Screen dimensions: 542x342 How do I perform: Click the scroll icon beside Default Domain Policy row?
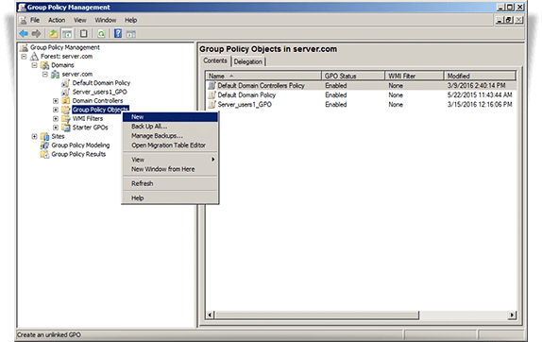tap(212, 94)
